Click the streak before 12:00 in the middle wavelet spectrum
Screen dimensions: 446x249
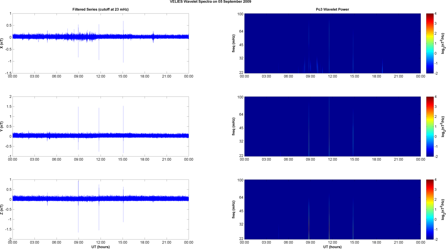pos(329,126)
